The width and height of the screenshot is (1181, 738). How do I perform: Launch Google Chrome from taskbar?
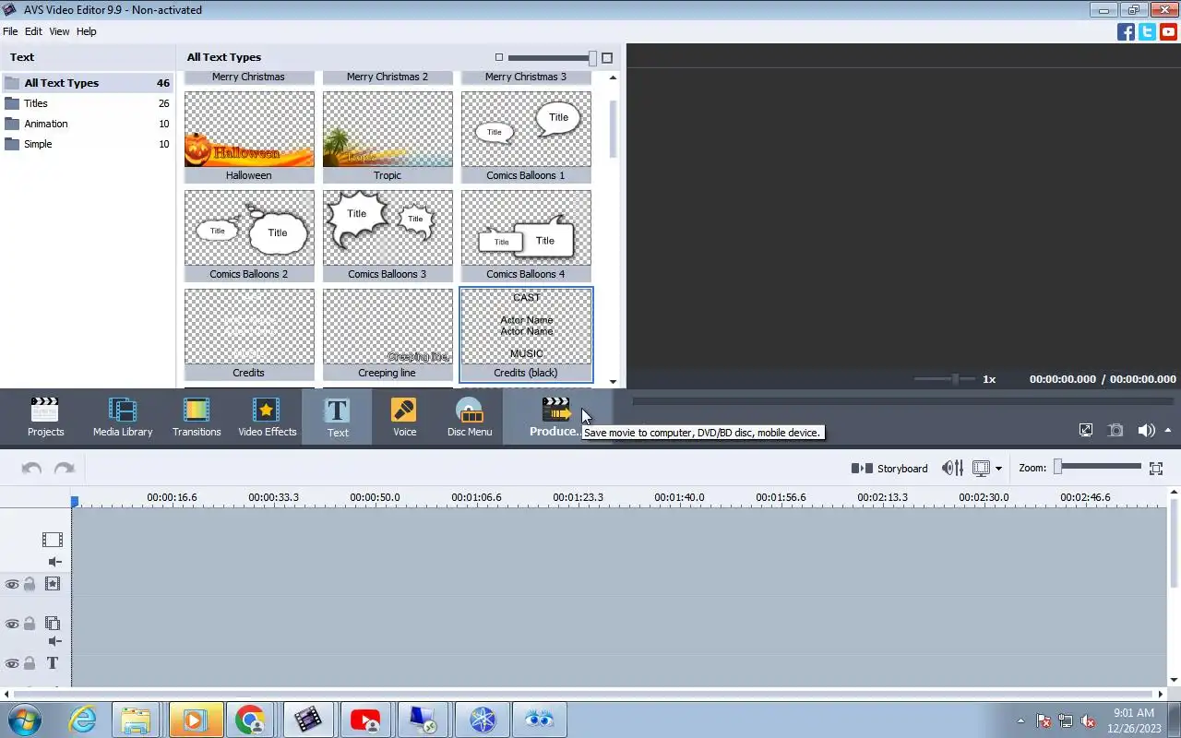[x=249, y=720]
